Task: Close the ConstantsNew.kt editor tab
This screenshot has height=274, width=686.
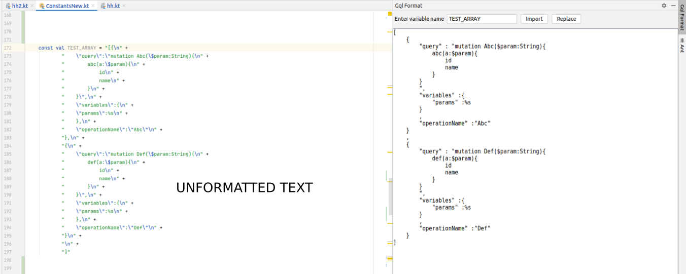Action: point(93,6)
